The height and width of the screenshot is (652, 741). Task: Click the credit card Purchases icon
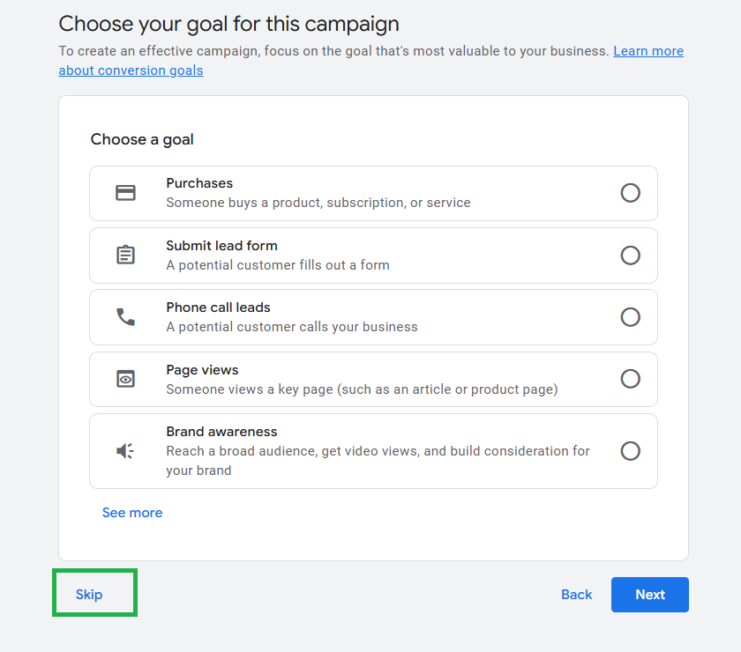126,193
